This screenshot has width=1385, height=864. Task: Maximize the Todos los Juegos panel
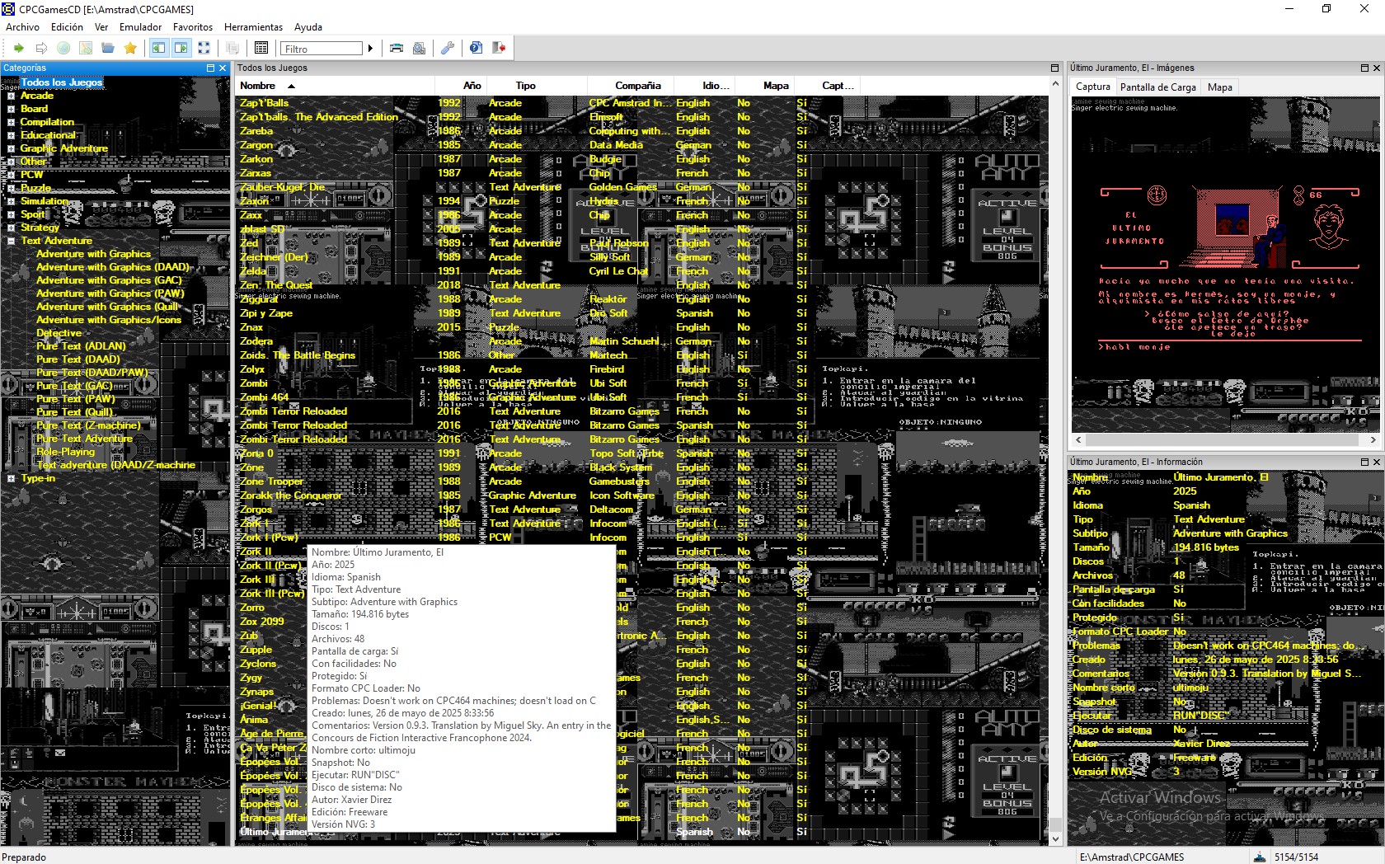click(x=1054, y=68)
